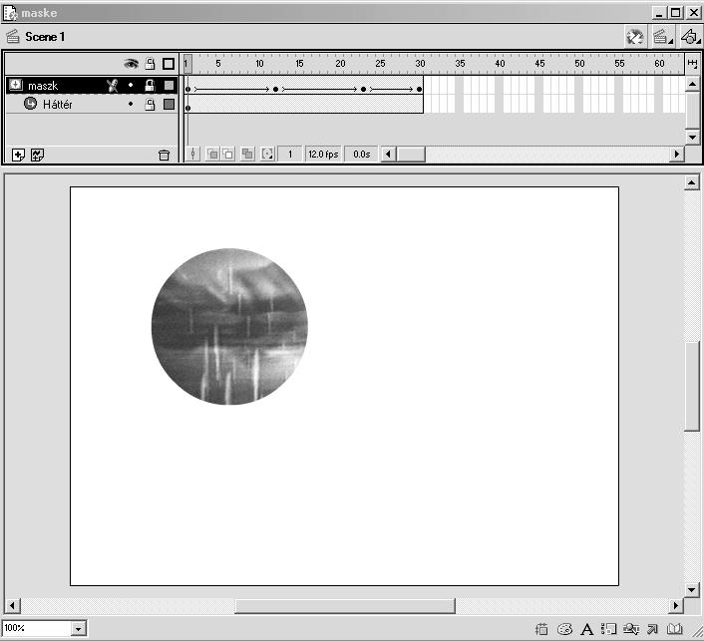Image resolution: width=704 pixels, height=641 pixels.
Task: Open the Edit Symbols dropdown button
Action: point(690,37)
